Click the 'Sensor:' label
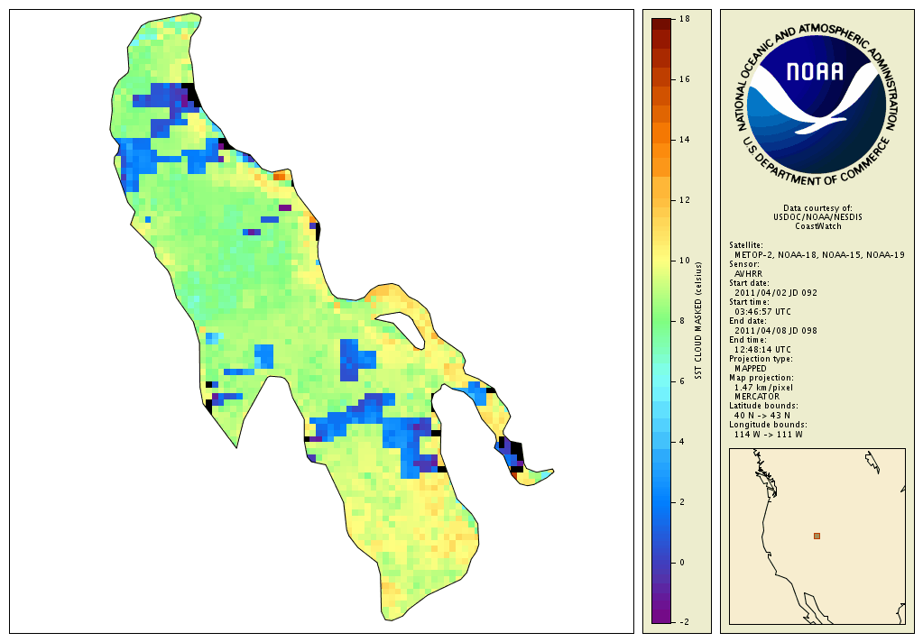923x642 pixels. click(744, 264)
